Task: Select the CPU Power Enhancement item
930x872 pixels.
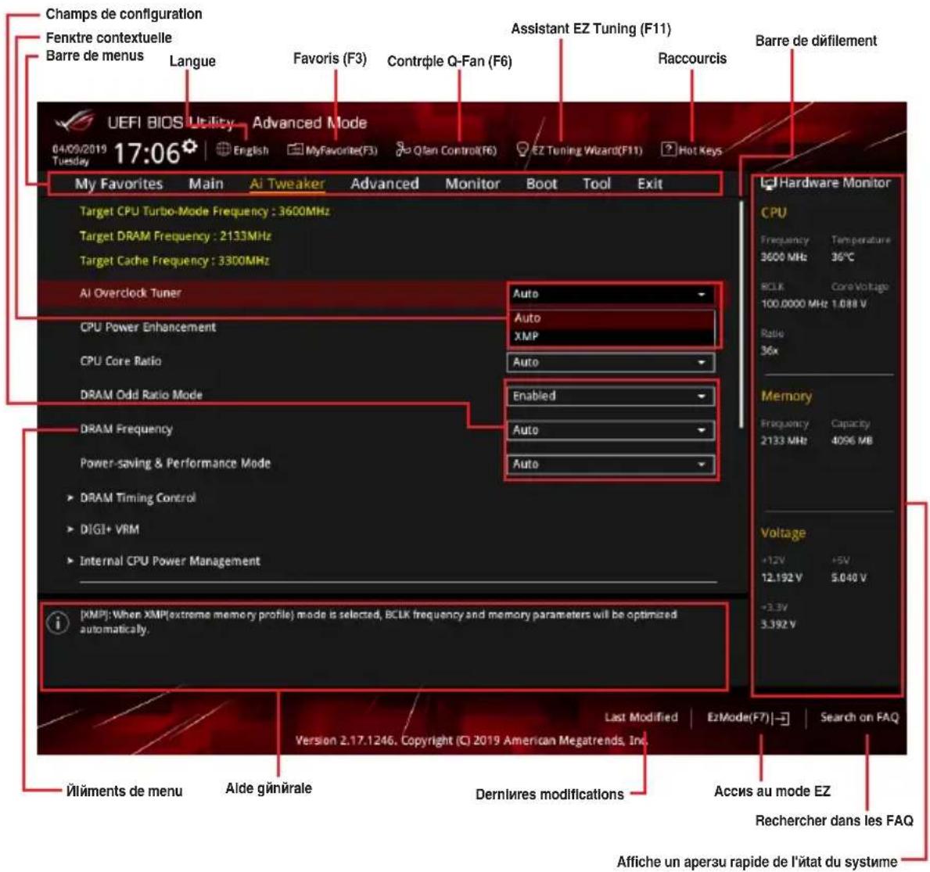Action: pyautogui.click(x=148, y=328)
